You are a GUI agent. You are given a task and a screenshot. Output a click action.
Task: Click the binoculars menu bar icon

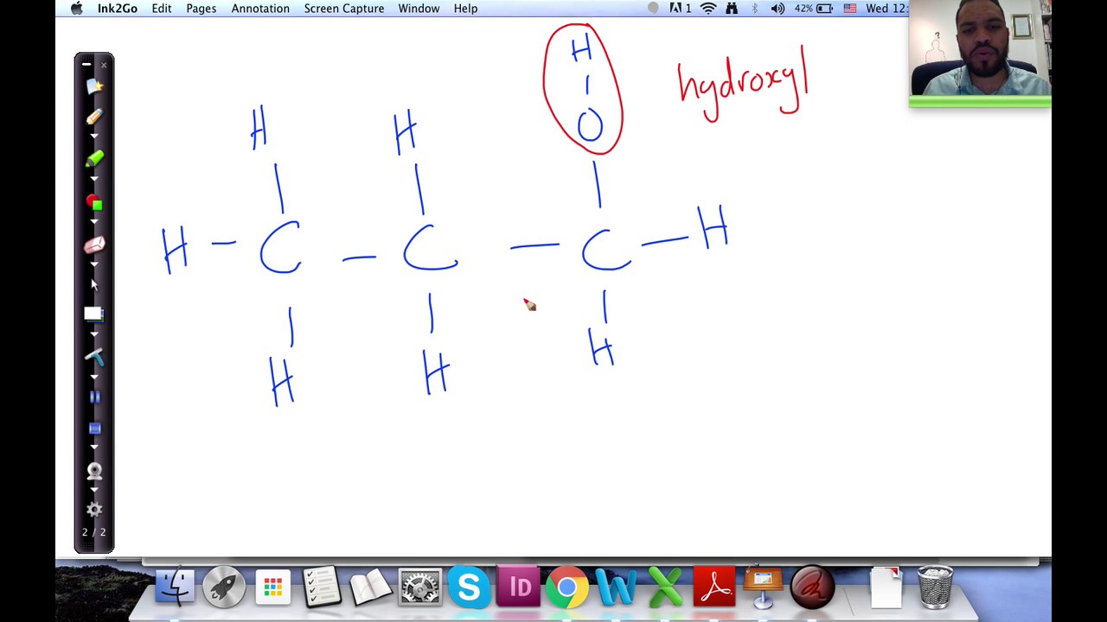(x=732, y=9)
